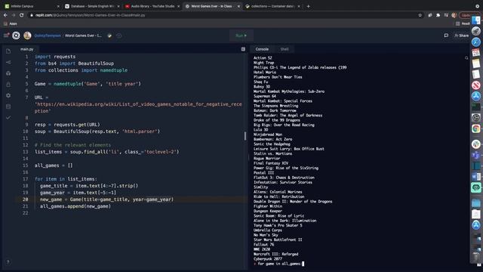Open Microsoft Teams in the Dock
483x272 pixels.
(x=476, y=155)
